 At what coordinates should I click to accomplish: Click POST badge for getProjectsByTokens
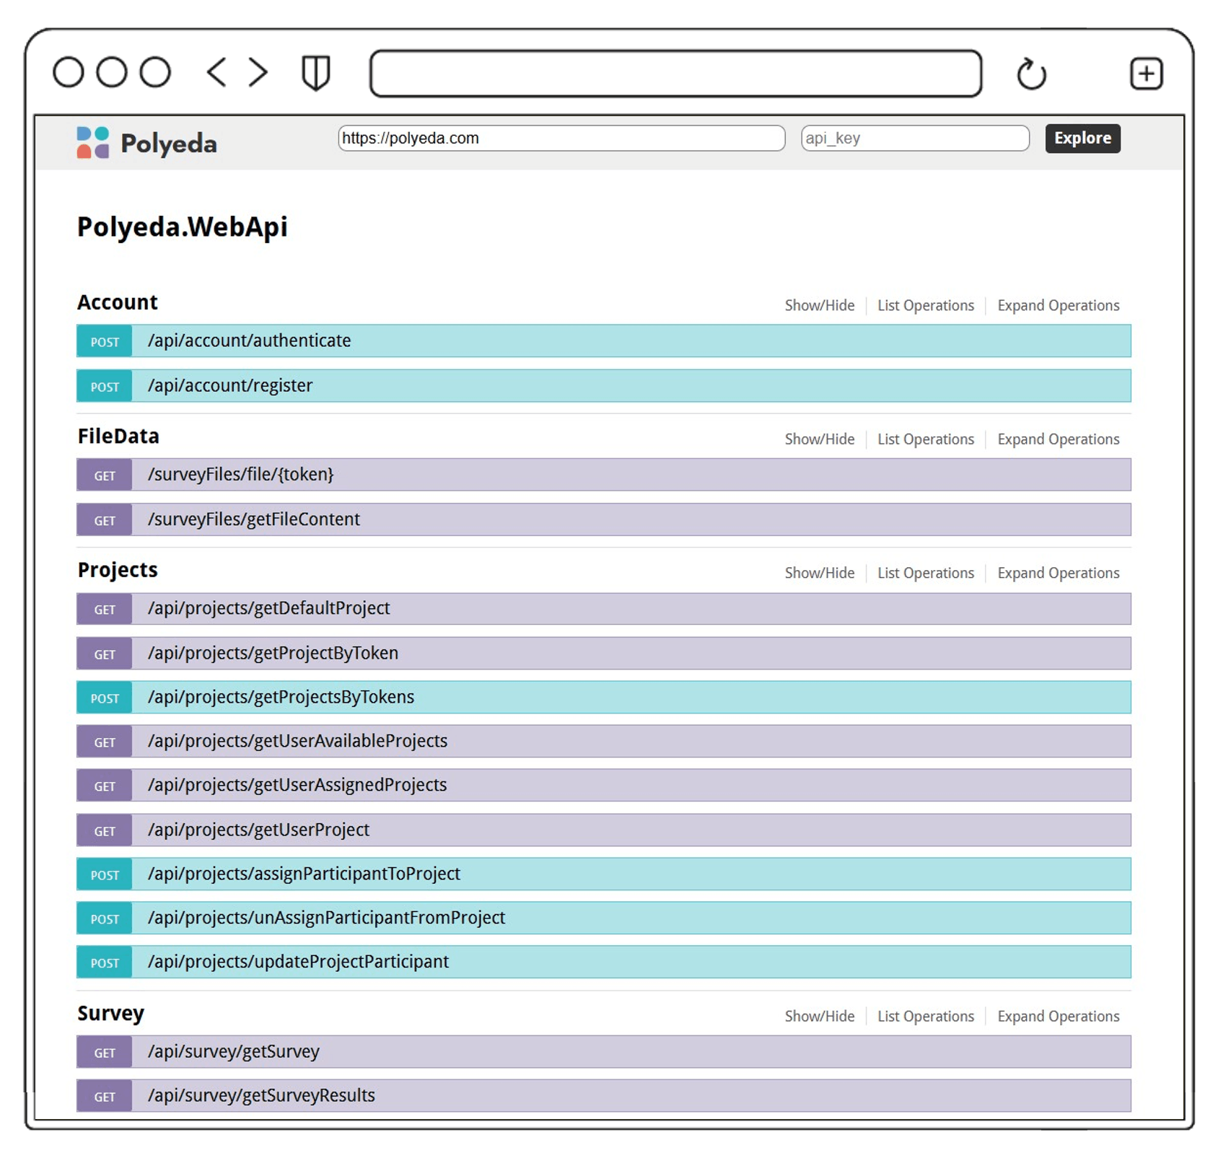(x=105, y=698)
